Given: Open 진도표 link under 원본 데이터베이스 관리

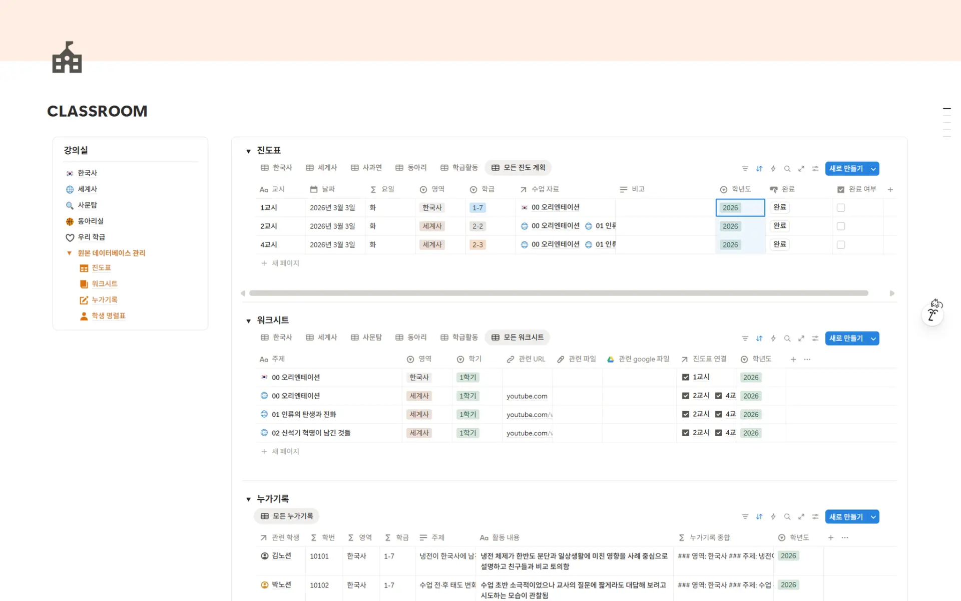Looking at the screenshot, I should click(101, 268).
